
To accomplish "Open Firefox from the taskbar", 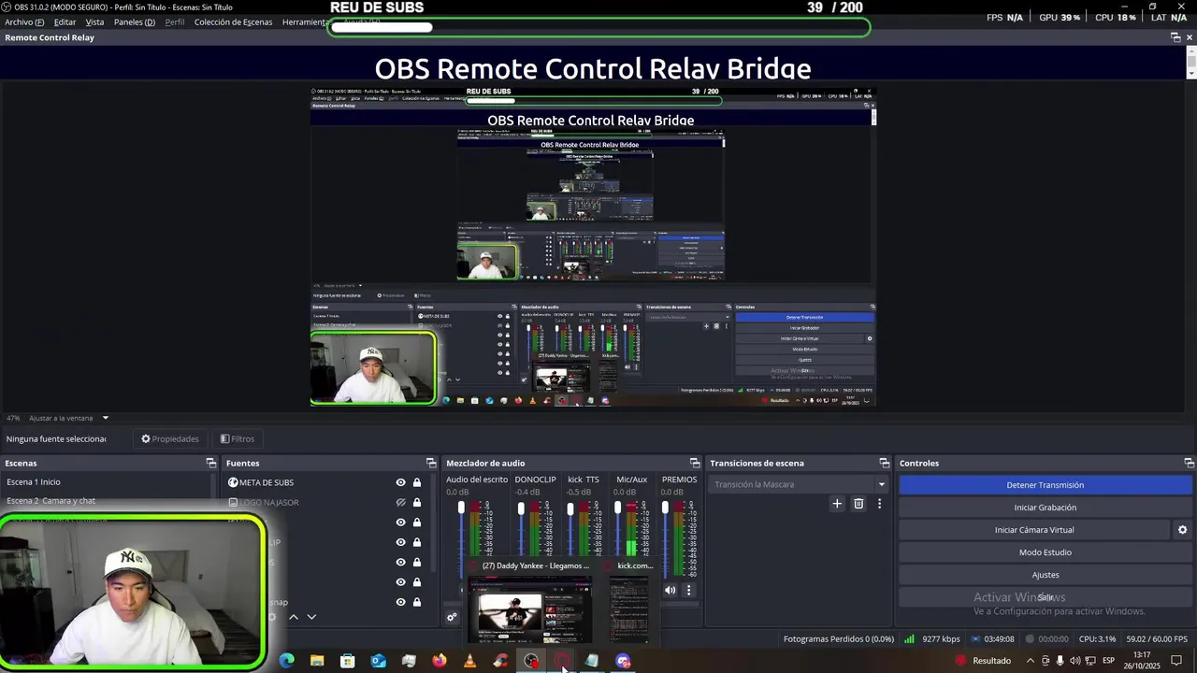I will tap(440, 661).
